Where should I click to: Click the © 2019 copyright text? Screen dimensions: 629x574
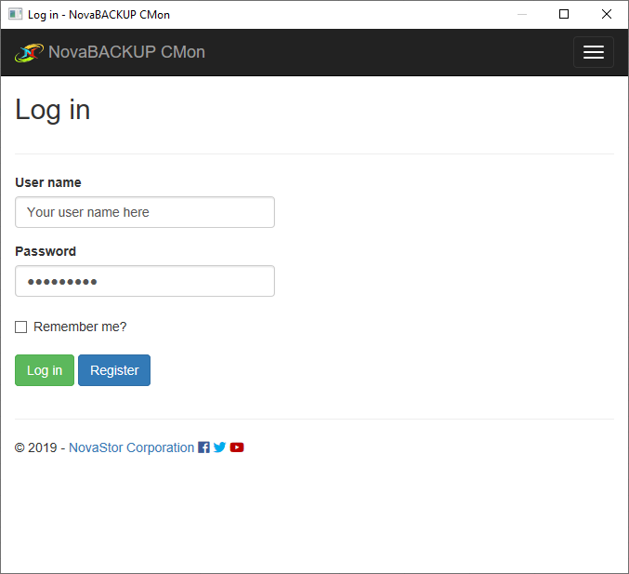[35, 447]
